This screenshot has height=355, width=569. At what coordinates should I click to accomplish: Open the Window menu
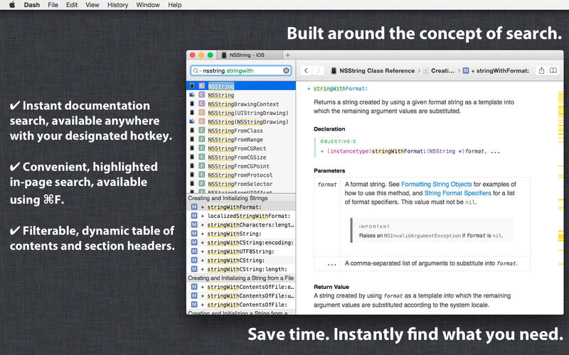tap(148, 5)
